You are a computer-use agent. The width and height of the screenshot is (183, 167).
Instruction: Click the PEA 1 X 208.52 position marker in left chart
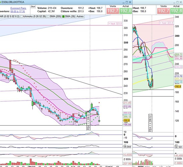(x=88, y=121)
